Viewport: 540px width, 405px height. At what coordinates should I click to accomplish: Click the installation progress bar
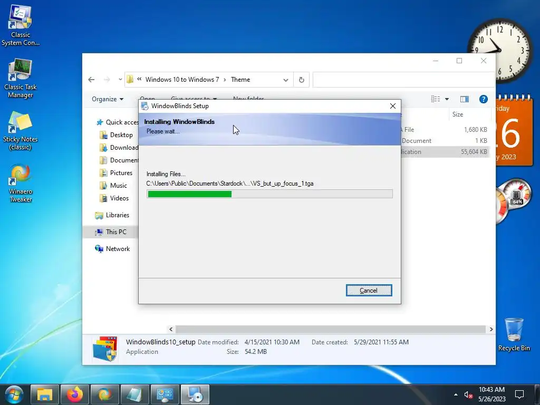pyautogui.click(x=269, y=194)
